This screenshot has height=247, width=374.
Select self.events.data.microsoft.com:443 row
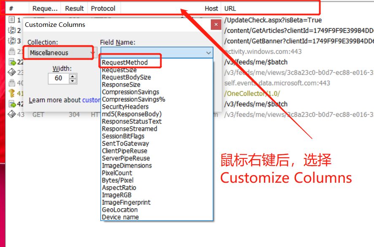(x=277, y=83)
